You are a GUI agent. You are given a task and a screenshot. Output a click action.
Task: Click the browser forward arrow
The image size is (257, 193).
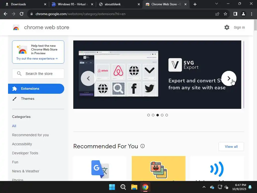point(14,14)
